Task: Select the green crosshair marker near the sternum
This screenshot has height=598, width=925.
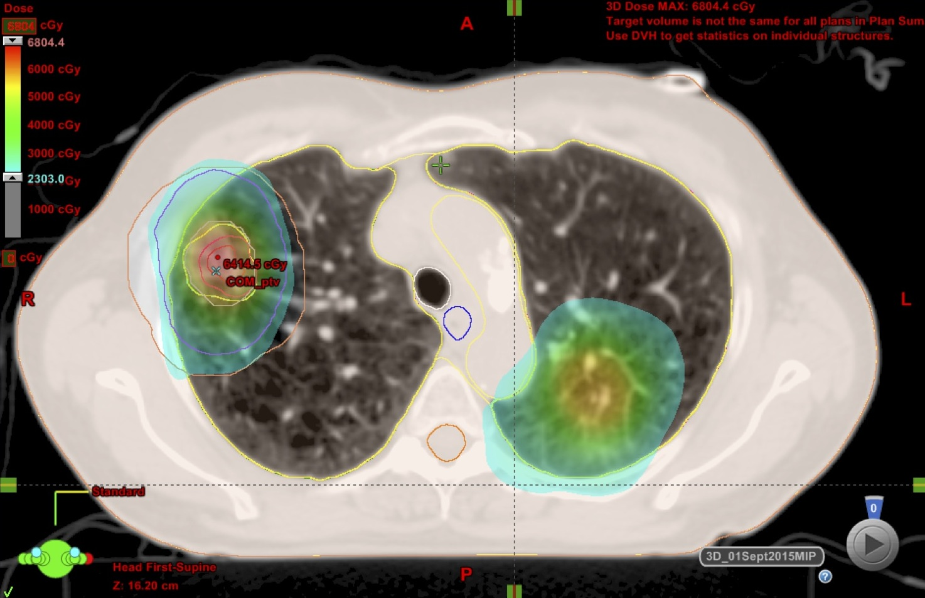Action: tap(441, 166)
